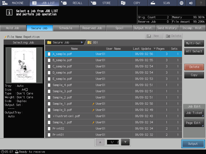Expand the breadcrumb arrow after Secure Job
The height and width of the screenshot is (154, 206).
pos(82,42)
